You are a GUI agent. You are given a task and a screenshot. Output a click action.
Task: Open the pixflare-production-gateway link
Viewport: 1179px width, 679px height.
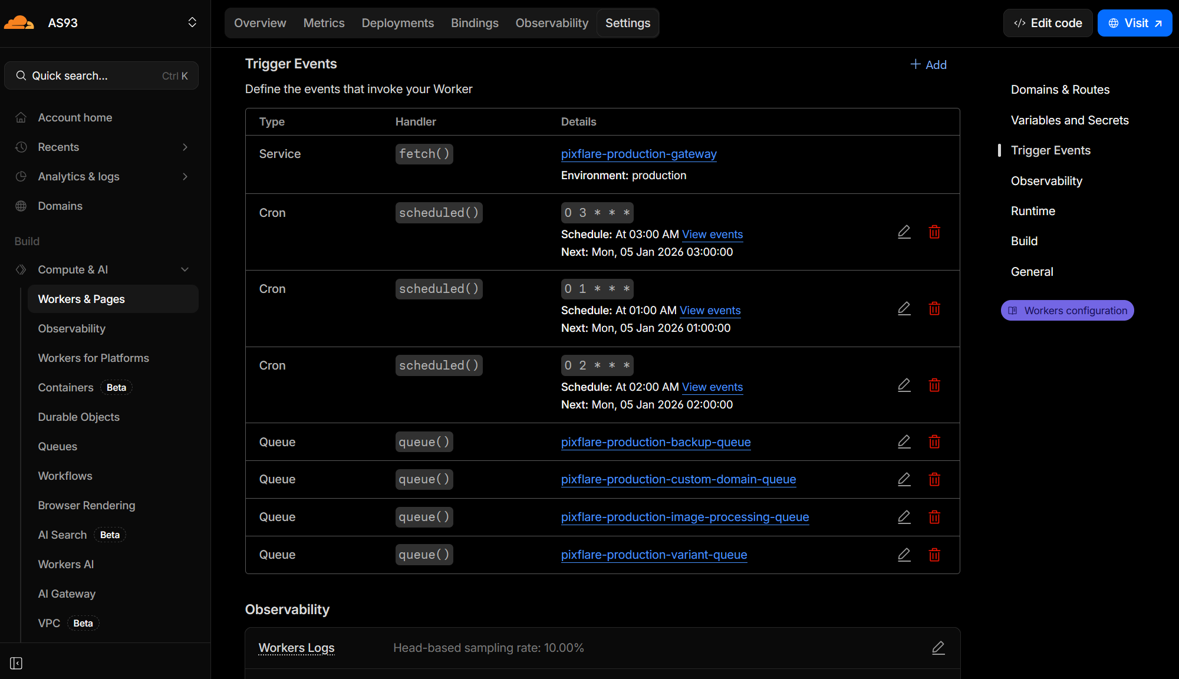click(638, 154)
